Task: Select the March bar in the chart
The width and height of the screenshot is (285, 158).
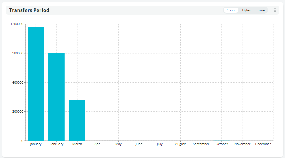Action: pos(77,120)
